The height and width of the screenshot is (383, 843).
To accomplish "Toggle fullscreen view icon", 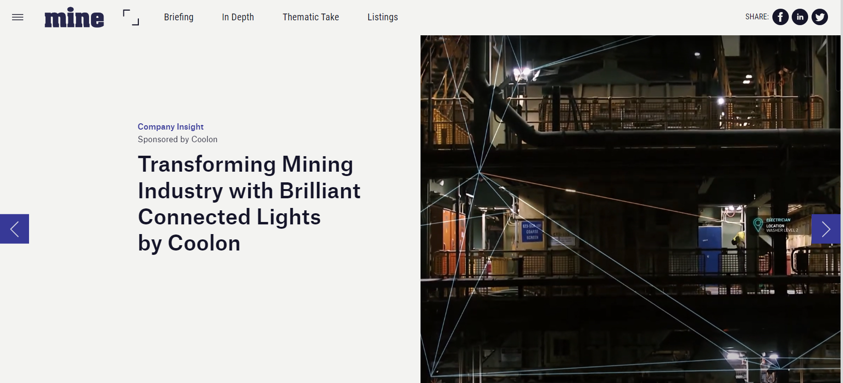I will click(131, 17).
